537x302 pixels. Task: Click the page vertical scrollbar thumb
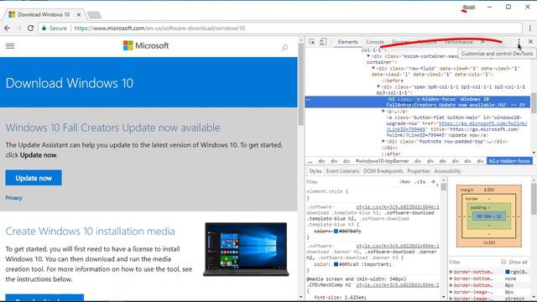coord(300,85)
